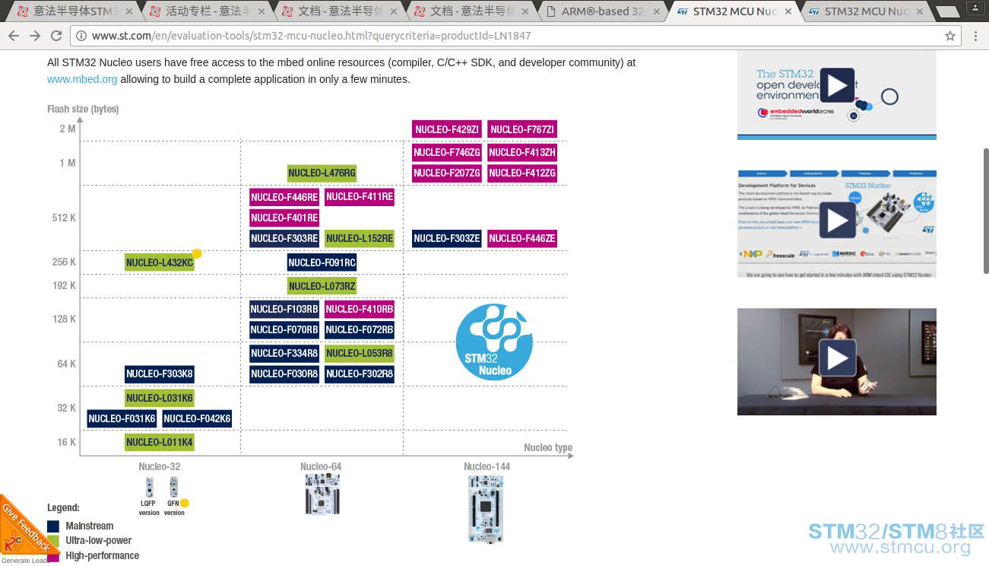Select the NUCLEO-F446RE board
The width and height of the screenshot is (989, 566).
click(x=284, y=197)
